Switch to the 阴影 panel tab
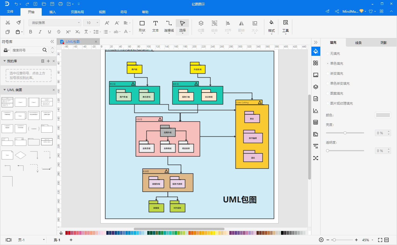Image resolution: width=397 pixels, height=245 pixels. (384, 43)
